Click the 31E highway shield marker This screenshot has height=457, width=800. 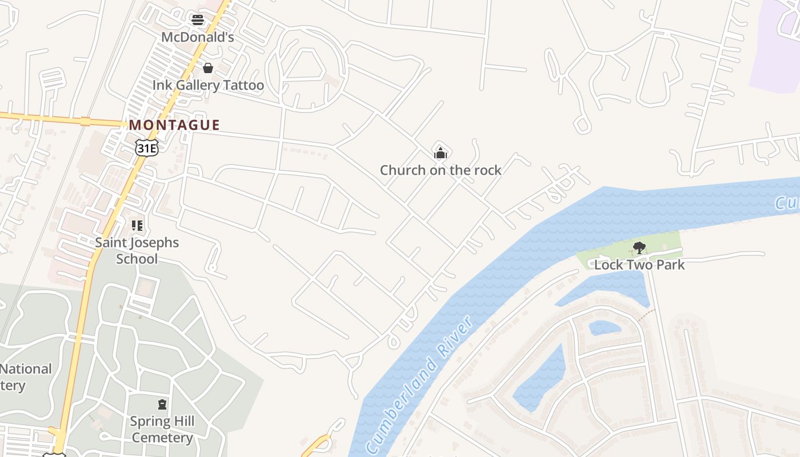point(147,149)
